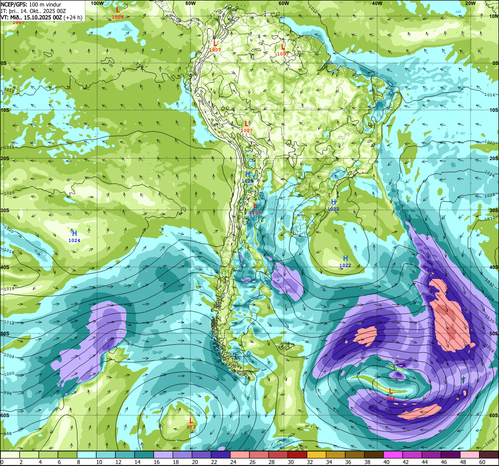
Task: Click the 988 isobar label
Action: (x=7, y=434)
